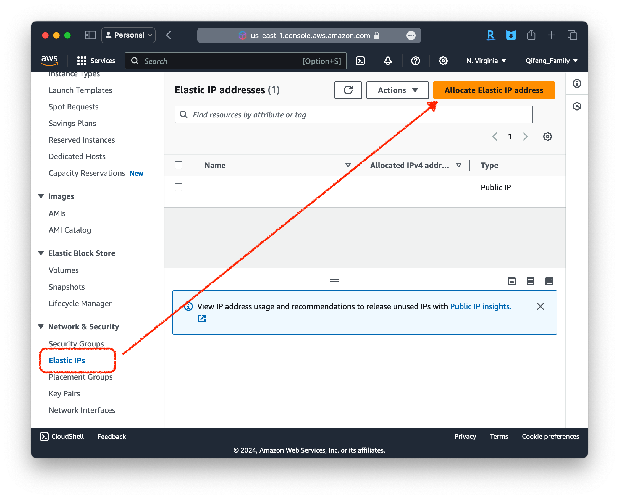Open AMI Catalog

coord(70,230)
